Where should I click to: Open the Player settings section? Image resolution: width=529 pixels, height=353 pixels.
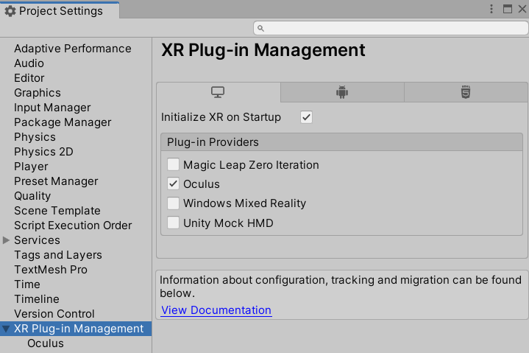[31, 167]
